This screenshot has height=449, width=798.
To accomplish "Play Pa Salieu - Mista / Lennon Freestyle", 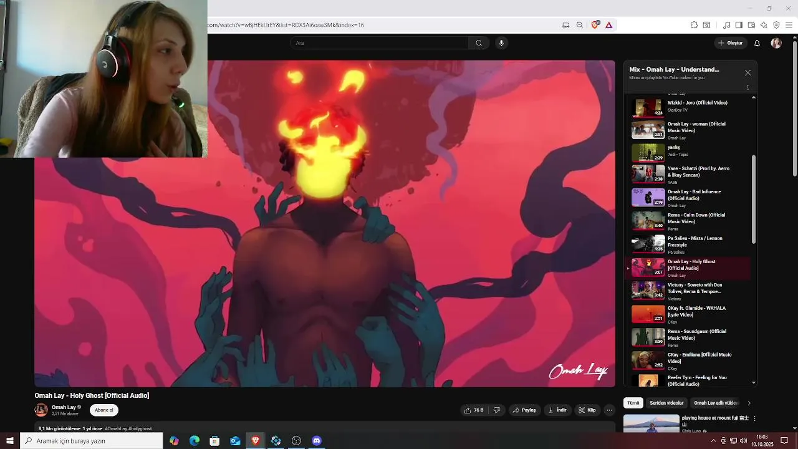I will click(x=690, y=244).
